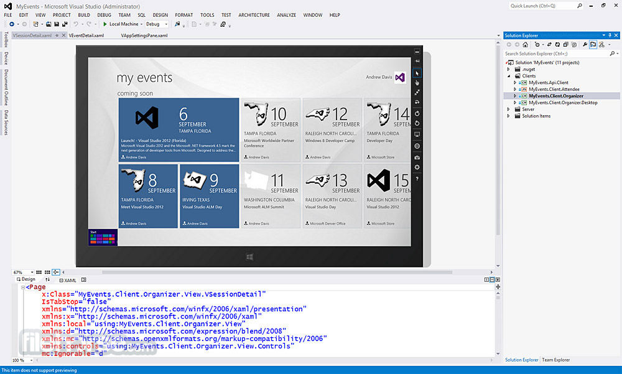Viewport: 622px width, 374px height.
Task: Select the pointer tool in simulator sidebar
Action: [x=417, y=73]
